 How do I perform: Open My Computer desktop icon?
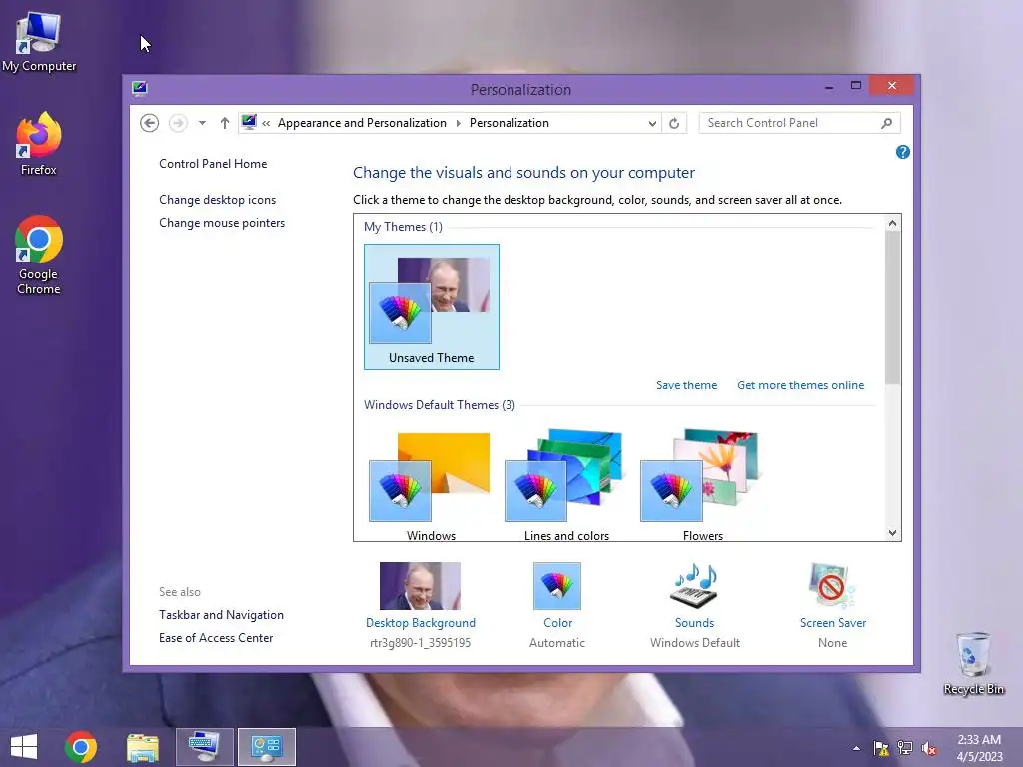pyautogui.click(x=39, y=42)
